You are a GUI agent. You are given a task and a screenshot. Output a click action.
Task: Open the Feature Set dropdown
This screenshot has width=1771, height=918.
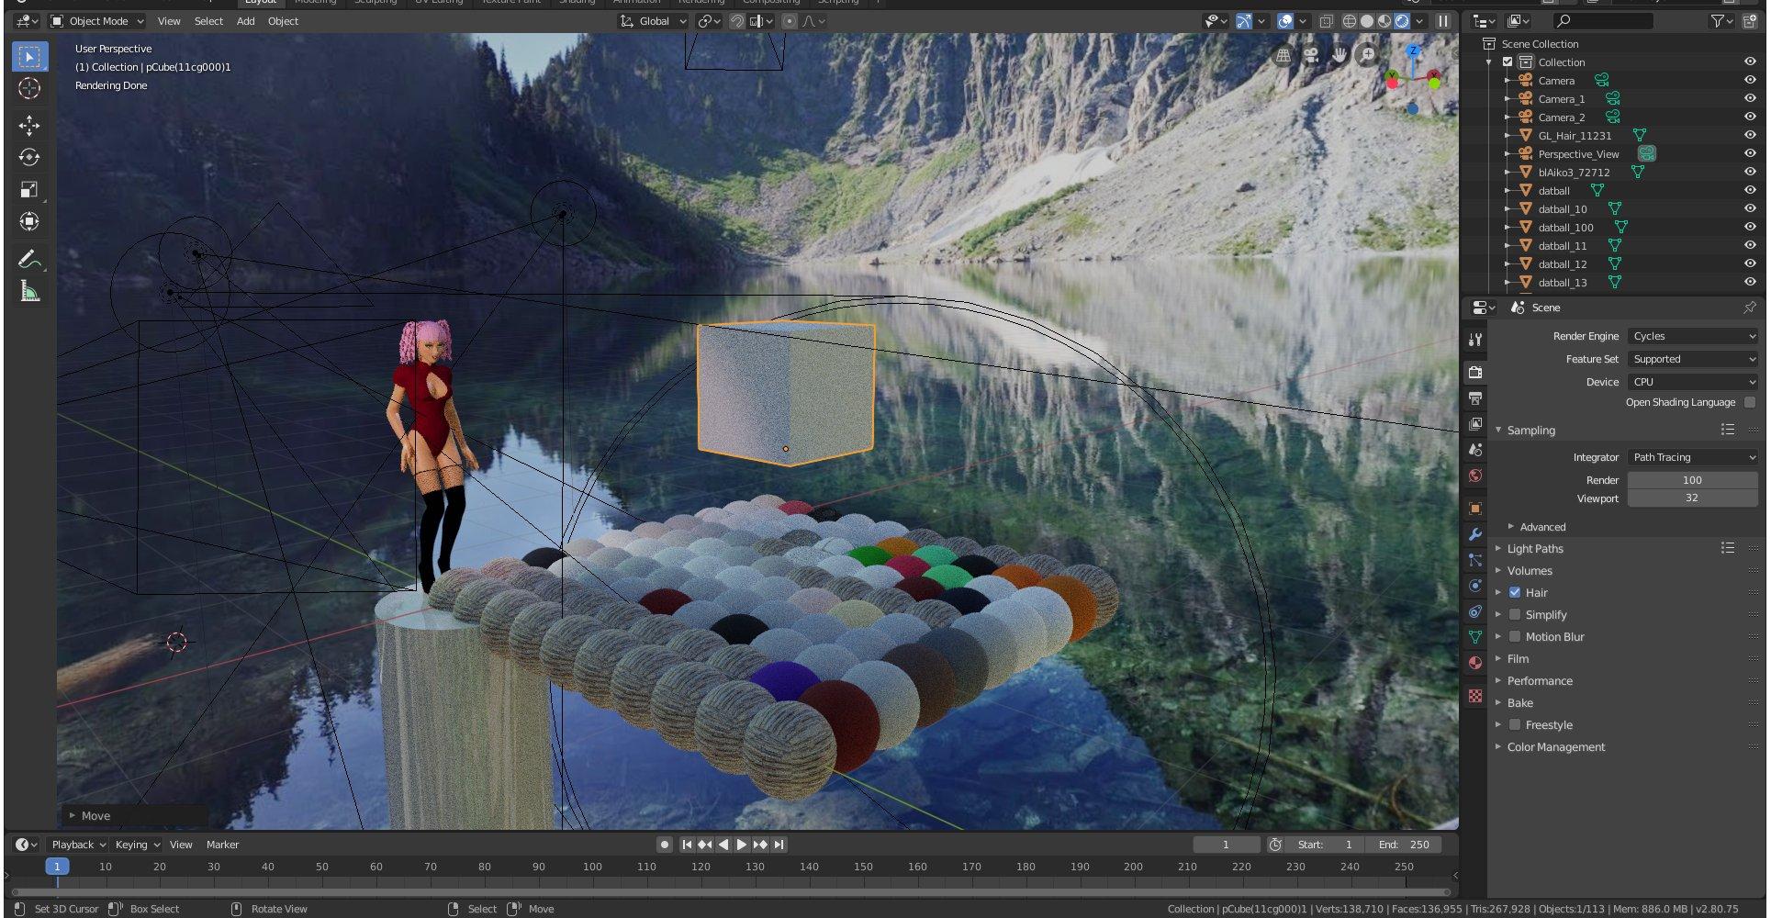click(1693, 359)
